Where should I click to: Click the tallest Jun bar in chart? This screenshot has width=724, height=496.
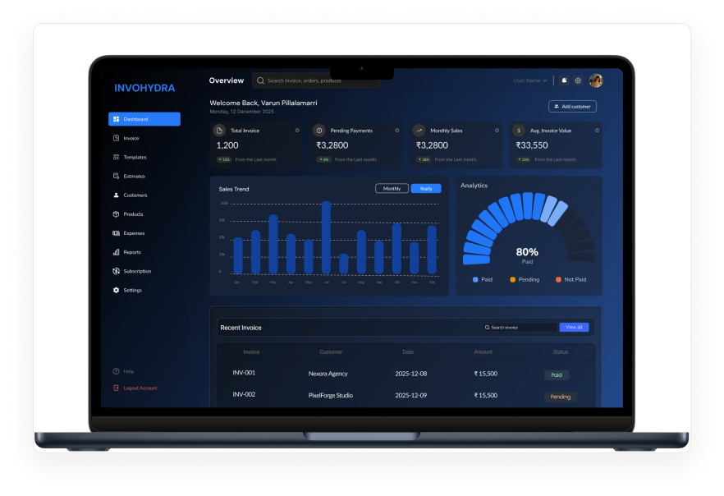[x=326, y=237]
